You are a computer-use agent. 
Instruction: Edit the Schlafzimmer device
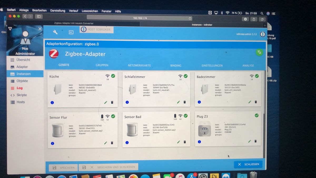[x=178, y=102]
